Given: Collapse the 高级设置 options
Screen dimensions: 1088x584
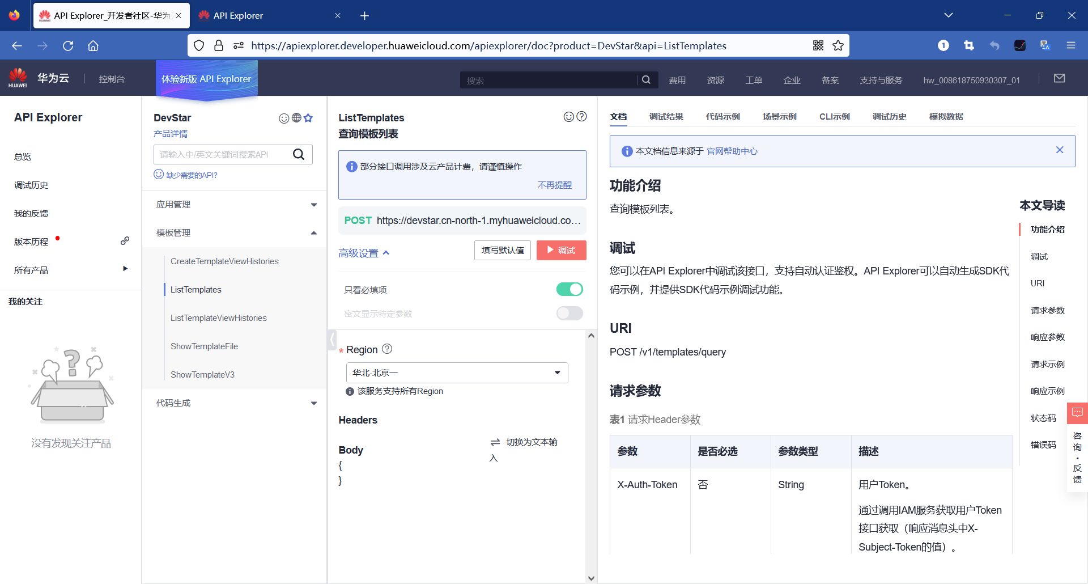Looking at the screenshot, I should 364,253.
